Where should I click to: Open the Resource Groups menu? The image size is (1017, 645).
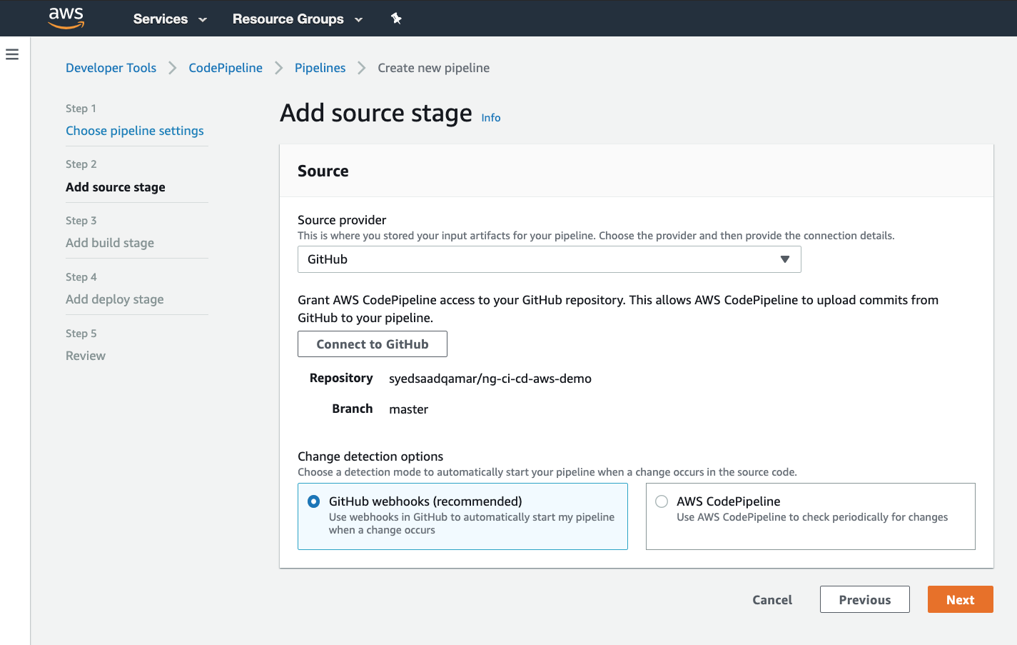[x=288, y=19]
